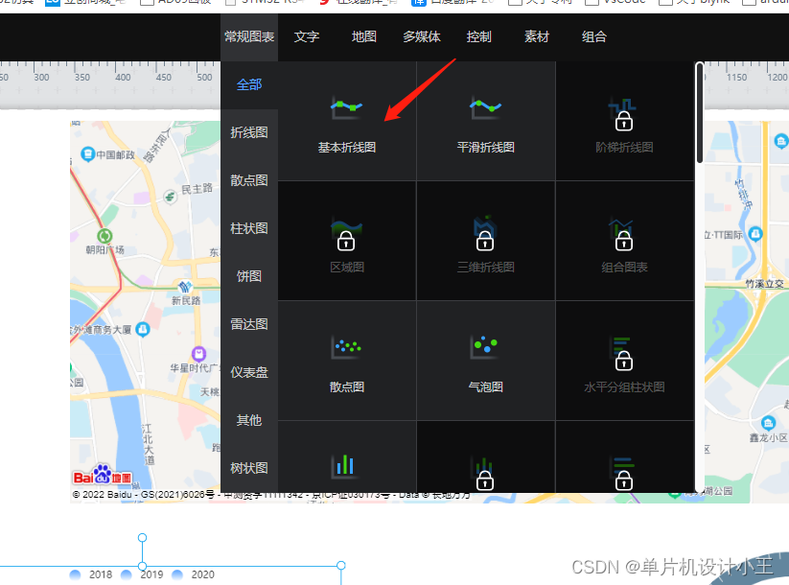The width and height of the screenshot is (789, 585).
Task: Click the purple 华星时代广场 map marker
Action: point(199,354)
